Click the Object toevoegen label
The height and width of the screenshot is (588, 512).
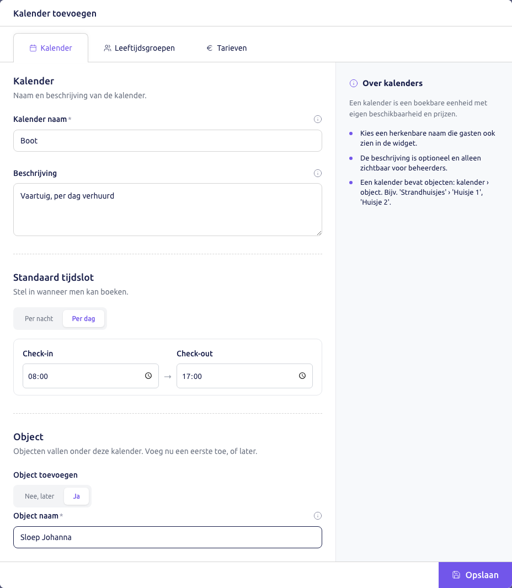coord(45,475)
